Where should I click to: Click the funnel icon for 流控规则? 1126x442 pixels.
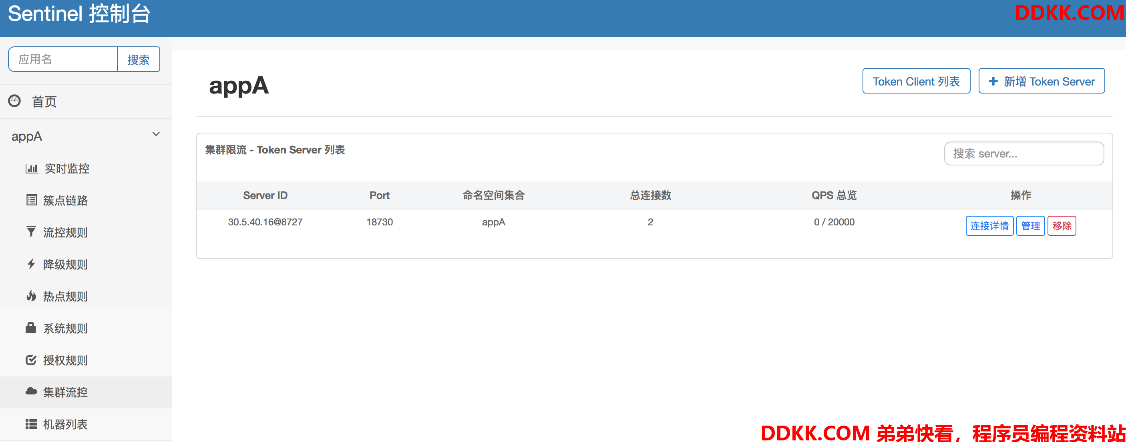[x=31, y=232]
